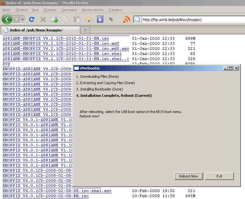The height and width of the screenshot is (199, 245).
Task: Click the Paste clipboard toolbar icon
Action: point(77,20)
